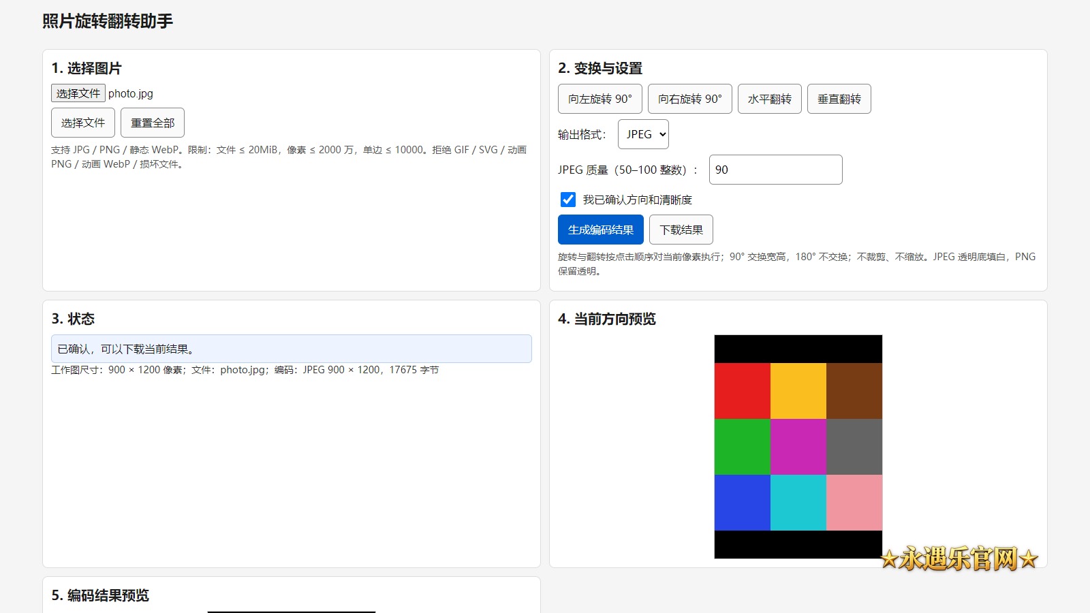Click the native 选择文件 file input button

pos(78,93)
